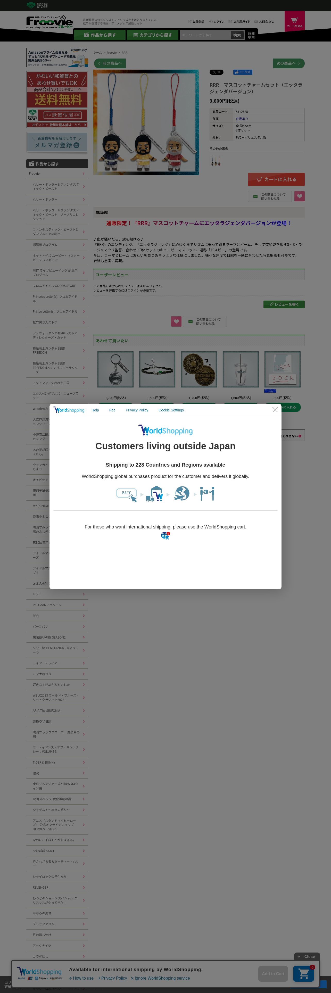Click the J.O.C.R product thumbnail
The image size is (331, 993).
click(x=283, y=369)
